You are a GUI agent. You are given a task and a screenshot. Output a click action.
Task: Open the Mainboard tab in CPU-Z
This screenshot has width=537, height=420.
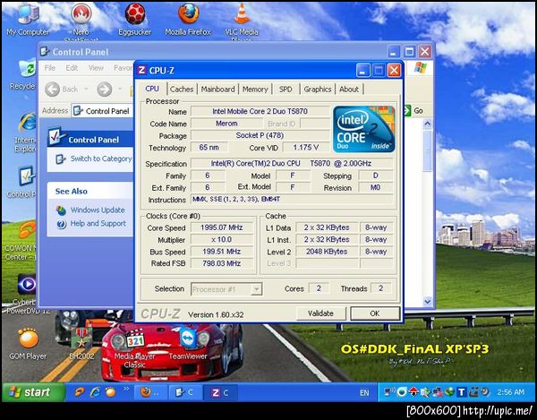pos(217,90)
